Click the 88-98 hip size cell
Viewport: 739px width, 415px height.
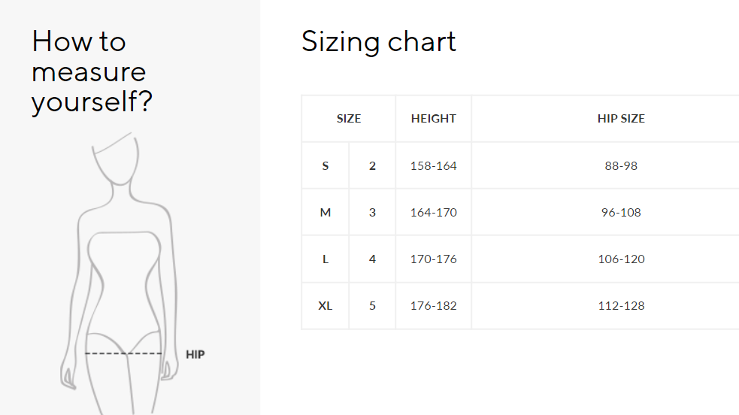(621, 165)
